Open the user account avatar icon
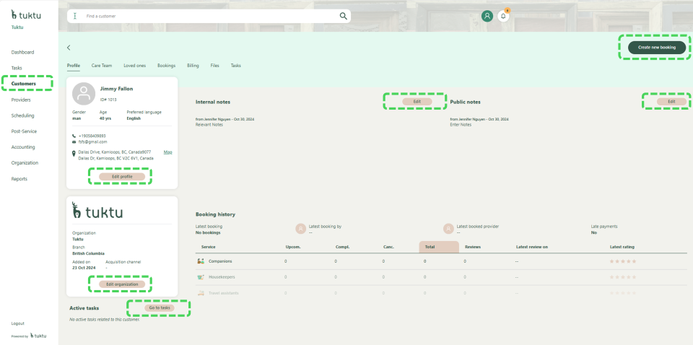693x345 pixels. pyautogui.click(x=487, y=16)
